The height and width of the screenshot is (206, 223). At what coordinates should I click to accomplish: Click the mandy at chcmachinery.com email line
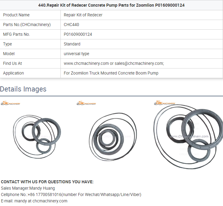(34, 201)
